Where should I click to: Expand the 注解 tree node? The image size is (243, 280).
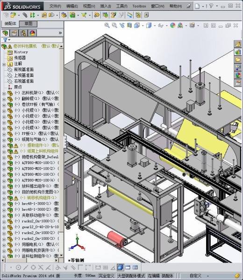pos(4,64)
